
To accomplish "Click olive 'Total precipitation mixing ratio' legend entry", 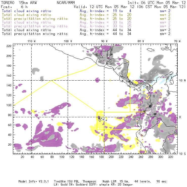I will 35,19.
